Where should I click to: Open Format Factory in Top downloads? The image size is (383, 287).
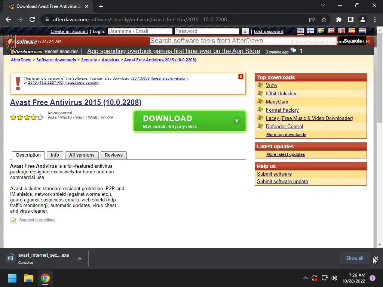point(282,110)
